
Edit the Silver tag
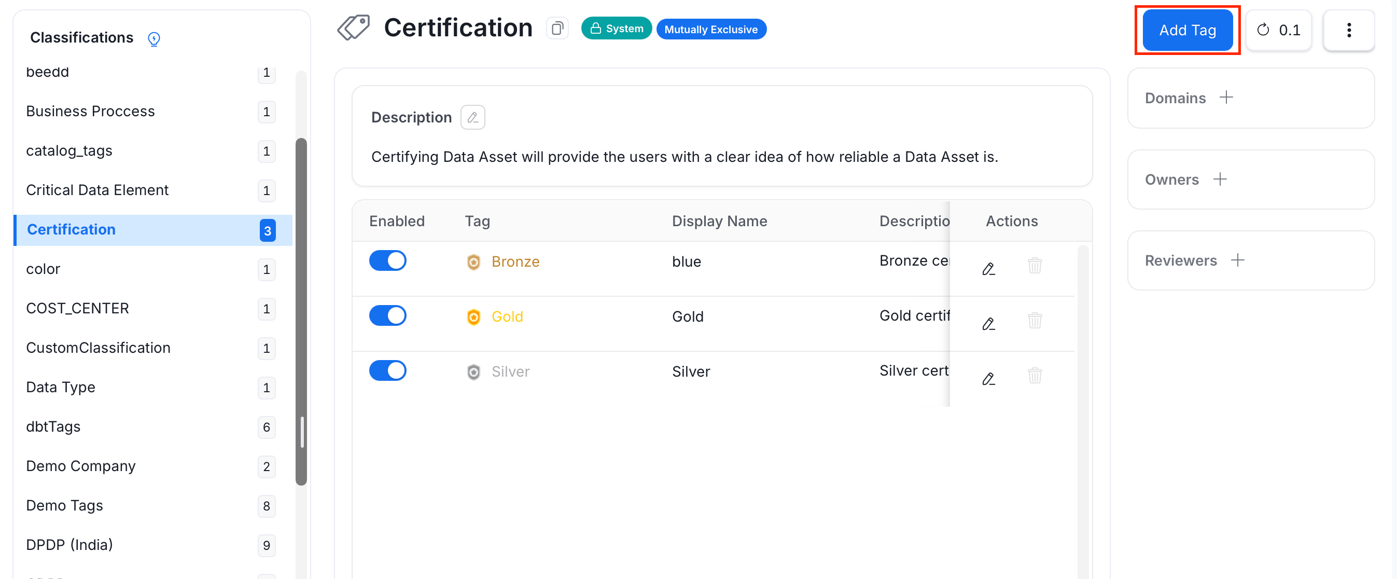point(988,378)
